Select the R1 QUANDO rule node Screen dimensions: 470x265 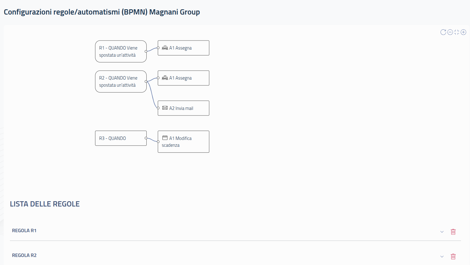coord(121,51)
